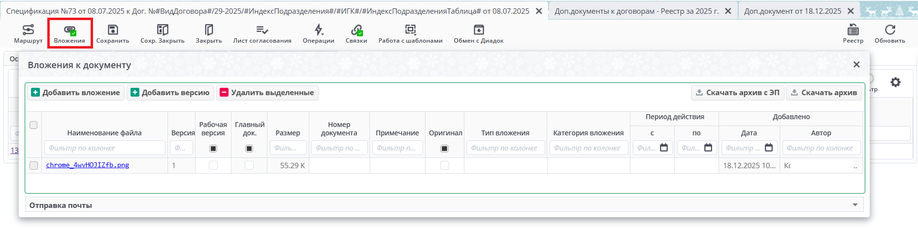The height and width of the screenshot is (230, 918).
Task: Toggle the select-all header checkbox
Action: pos(33,125)
